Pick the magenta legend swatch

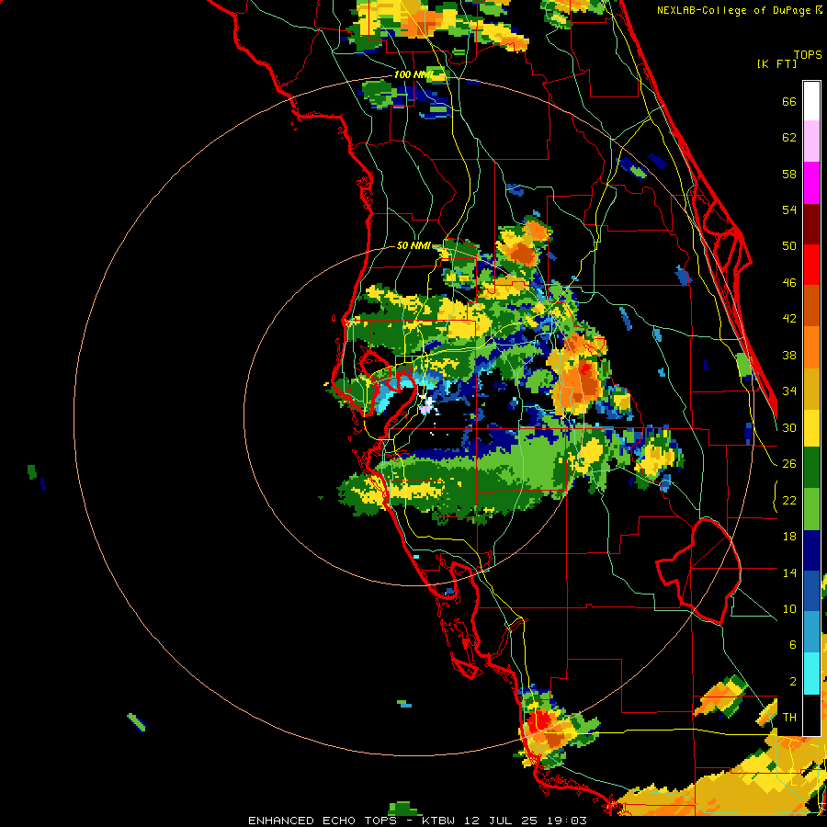(x=811, y=183)
